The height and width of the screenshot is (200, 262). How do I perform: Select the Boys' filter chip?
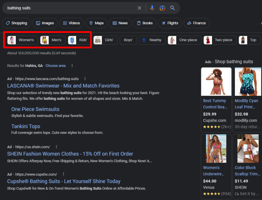(x=128, y=40)
